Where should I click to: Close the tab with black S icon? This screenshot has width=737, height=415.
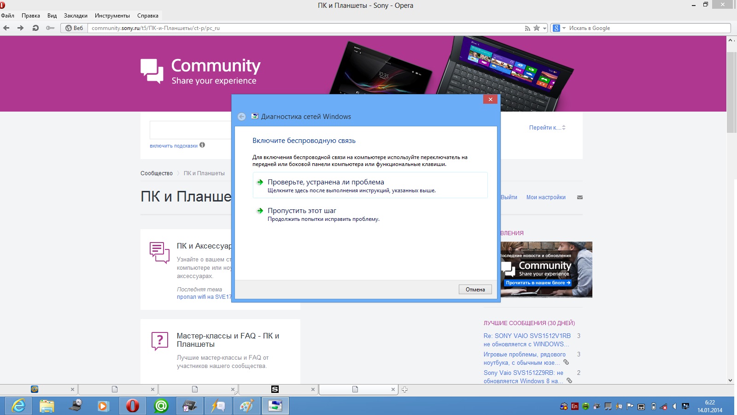pos(313,390)
